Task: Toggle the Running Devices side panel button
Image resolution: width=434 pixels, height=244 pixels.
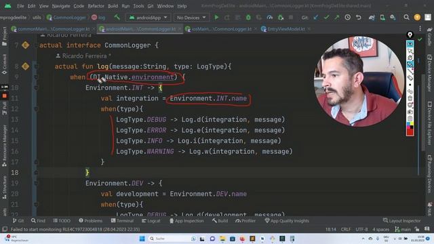Action: click(429, 174)
